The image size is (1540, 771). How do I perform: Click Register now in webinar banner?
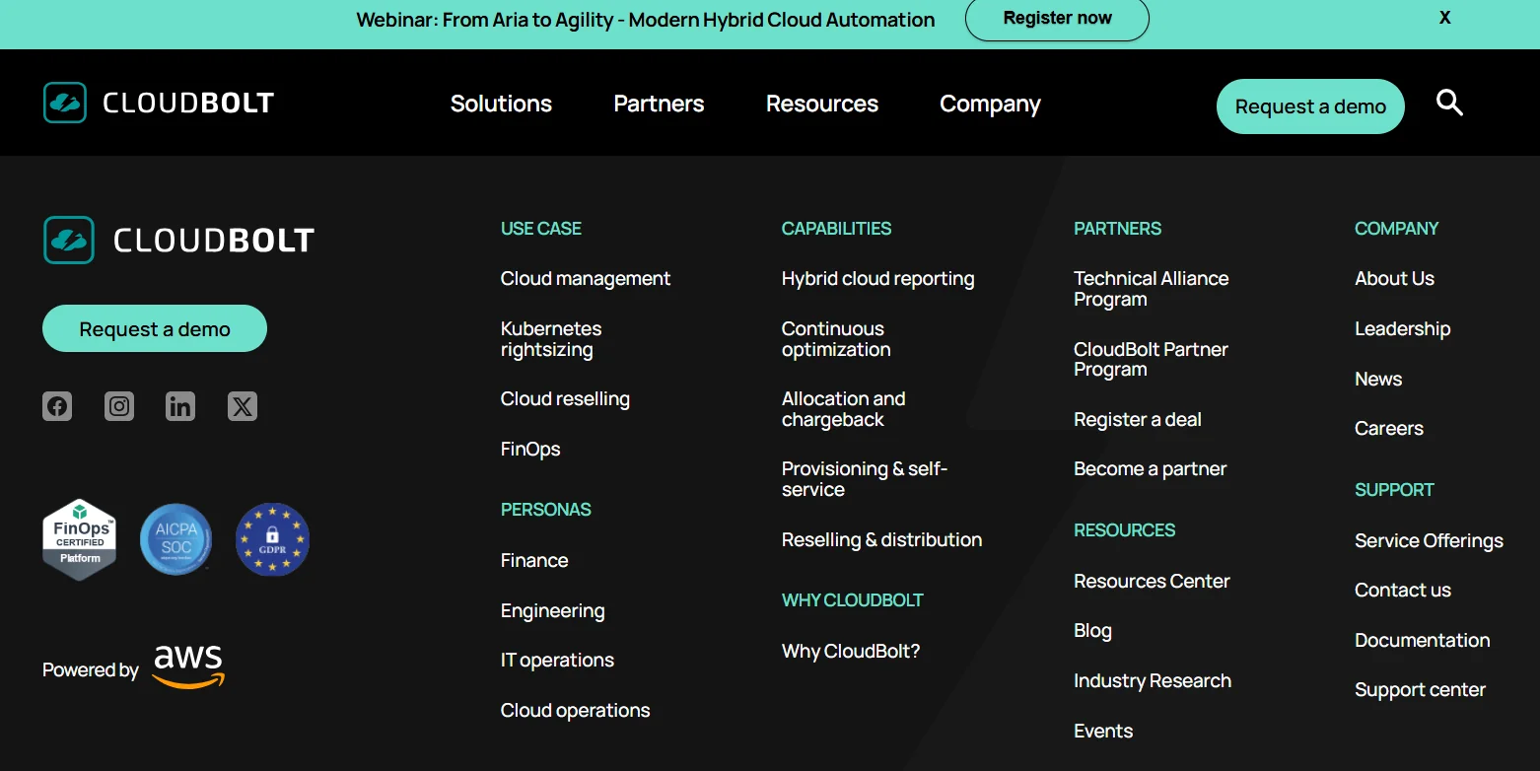click(x=1057, y=19)
